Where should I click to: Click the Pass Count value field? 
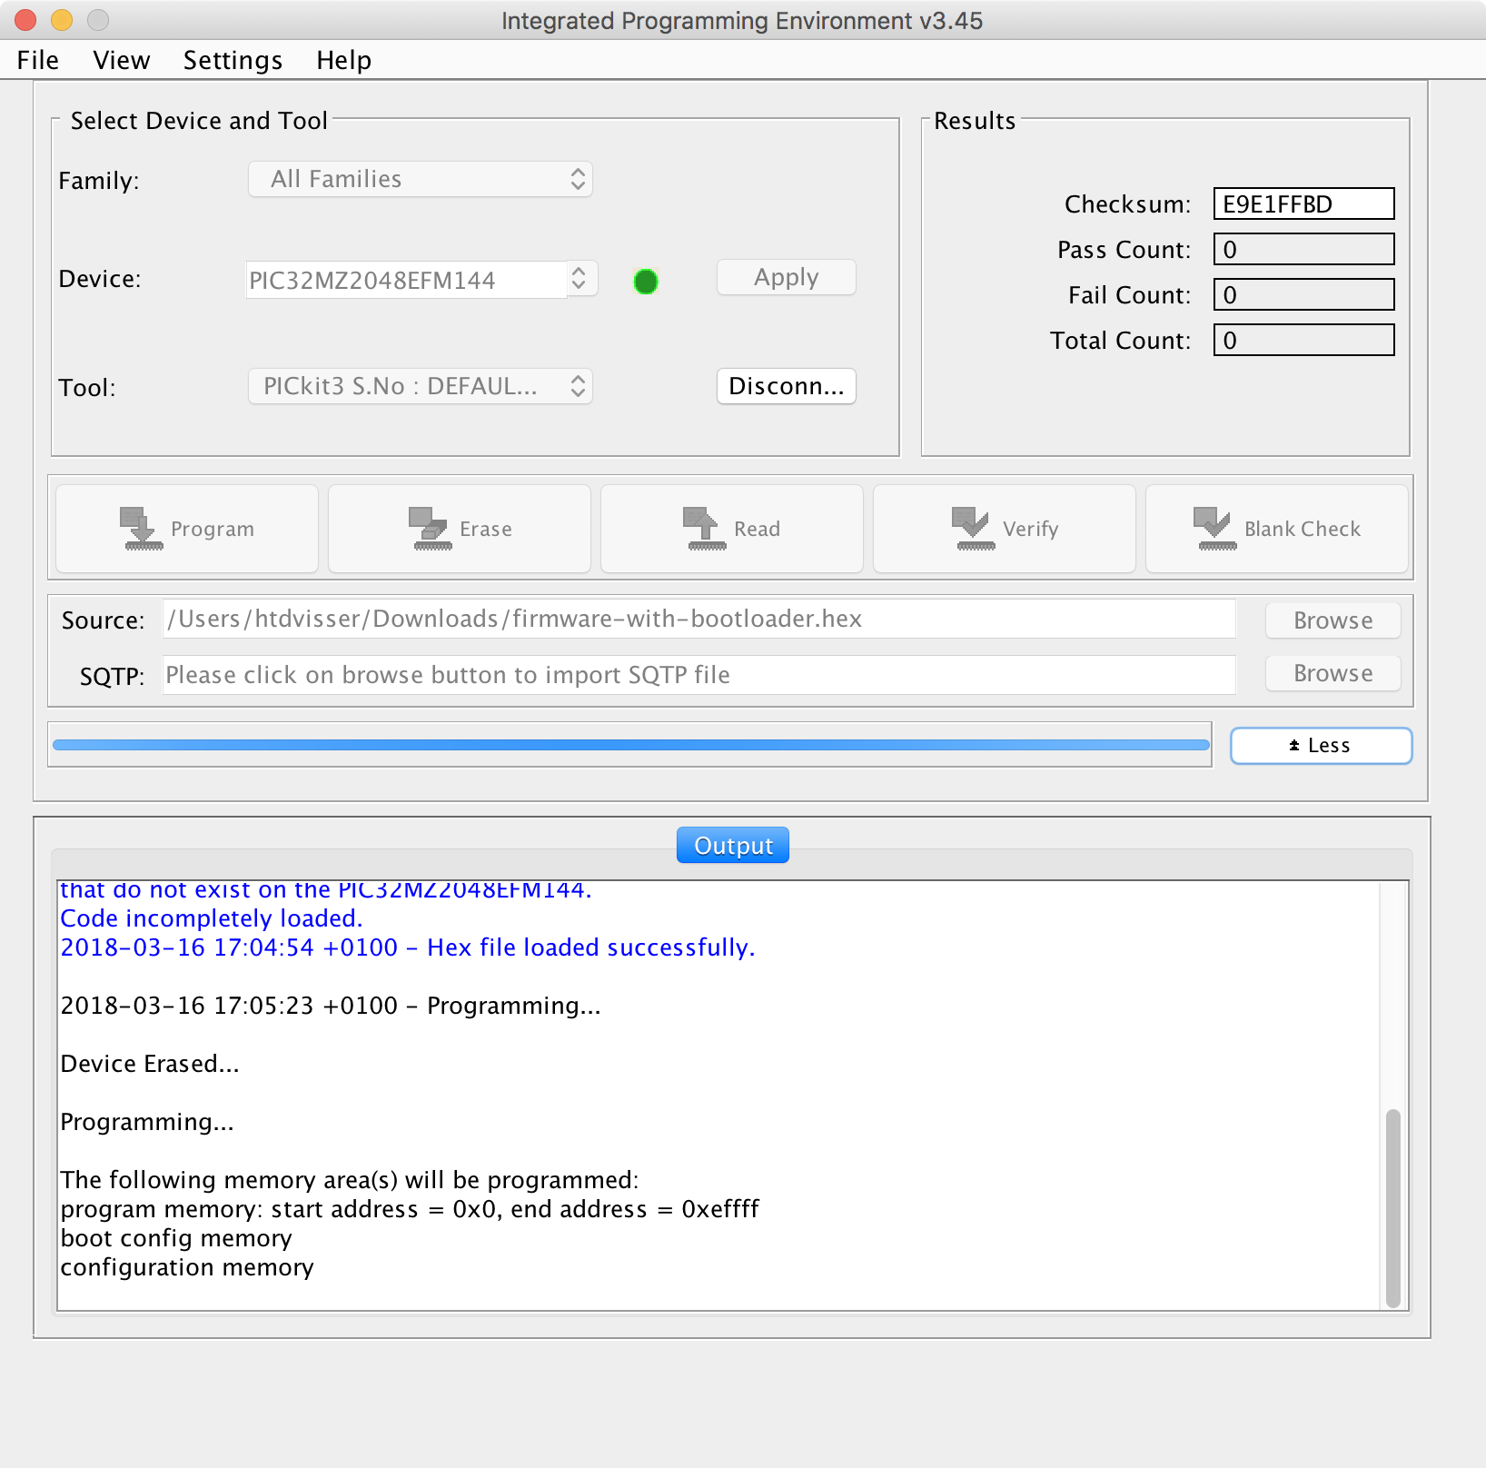point(1303,249)
